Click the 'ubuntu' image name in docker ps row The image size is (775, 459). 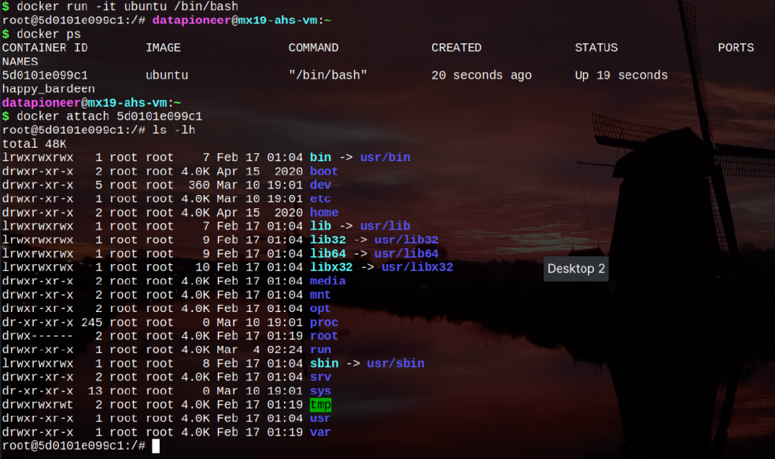click(167, 75)
